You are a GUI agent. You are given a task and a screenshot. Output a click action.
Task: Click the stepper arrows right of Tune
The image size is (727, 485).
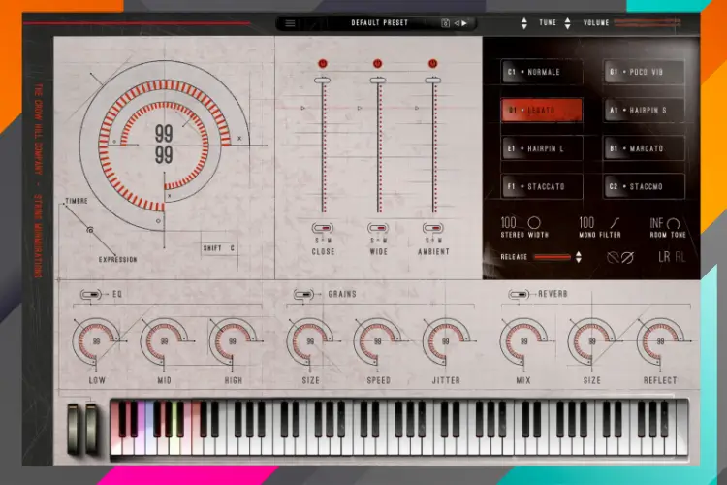coord(567,23)
